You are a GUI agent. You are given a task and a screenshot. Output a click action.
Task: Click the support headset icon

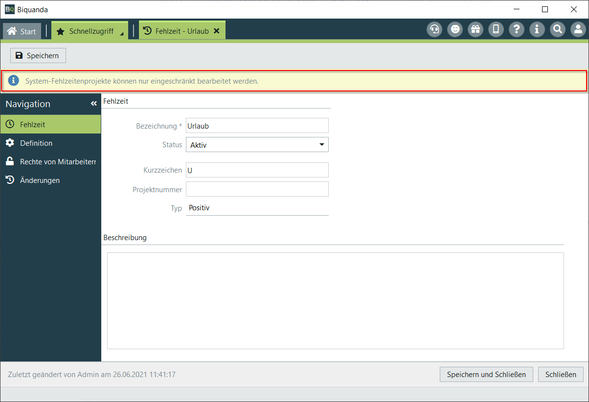click(x=434, y=30)
